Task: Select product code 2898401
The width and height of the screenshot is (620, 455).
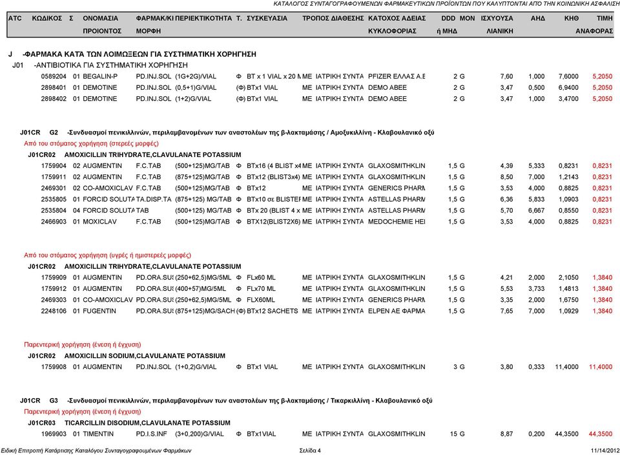Action: [54, 87]
